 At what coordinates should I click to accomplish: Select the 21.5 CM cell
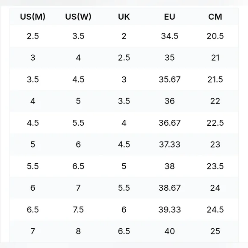(215, 80)
